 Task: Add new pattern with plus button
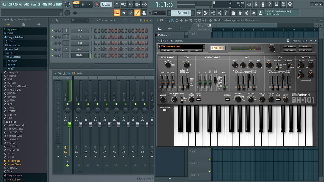[193, 13]
